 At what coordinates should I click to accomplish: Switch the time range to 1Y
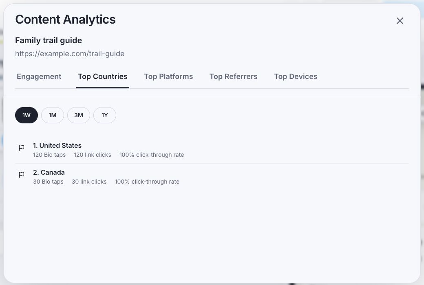pyautogui.click(x=105, y=115)
